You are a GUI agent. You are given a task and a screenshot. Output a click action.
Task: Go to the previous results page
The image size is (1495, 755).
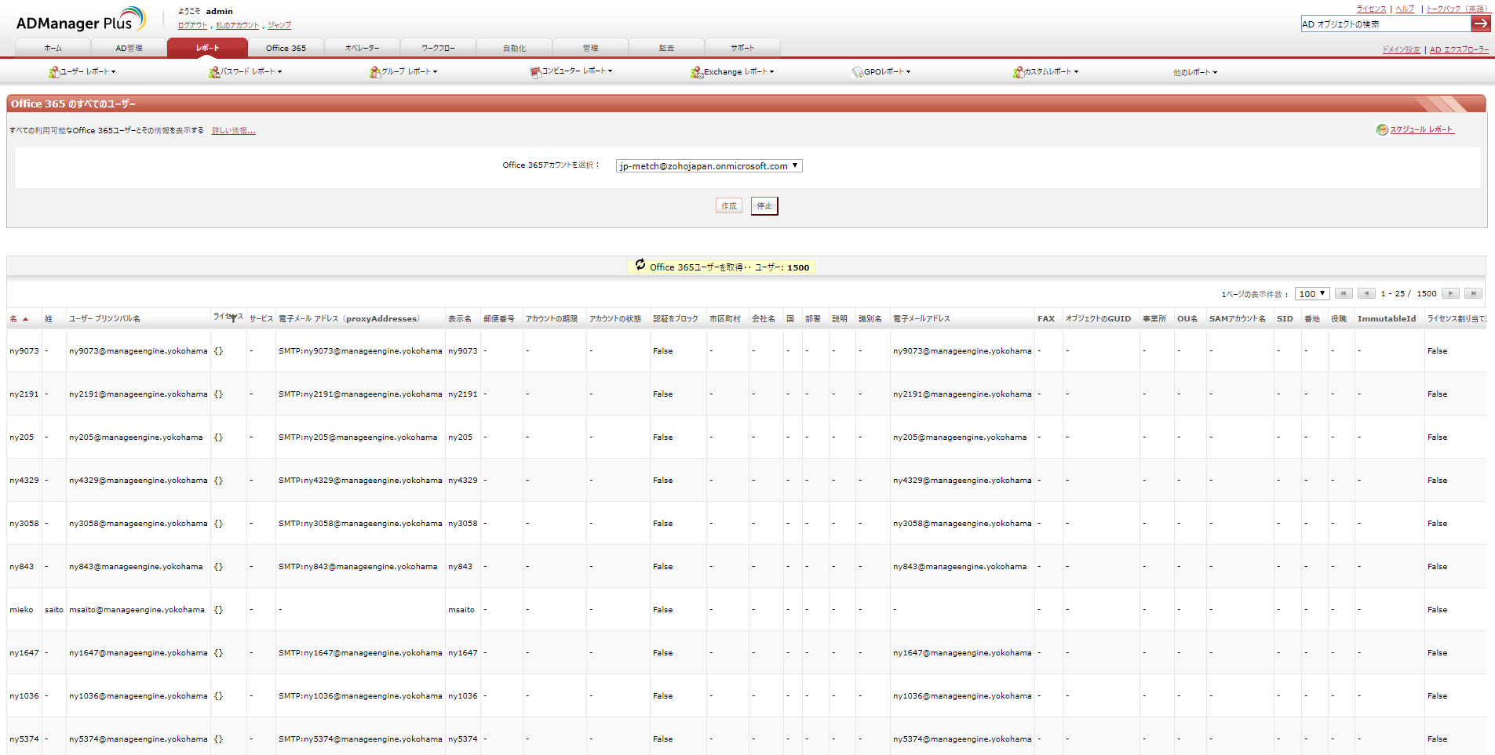[1366, 293]
